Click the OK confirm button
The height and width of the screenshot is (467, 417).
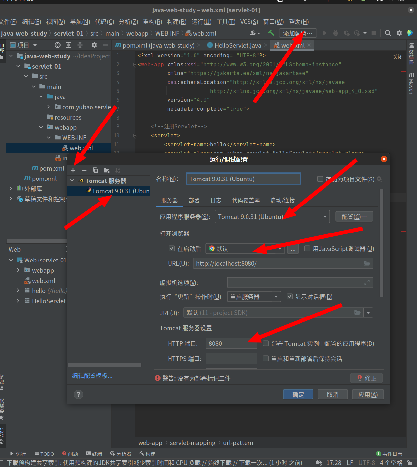click(298, 395)
